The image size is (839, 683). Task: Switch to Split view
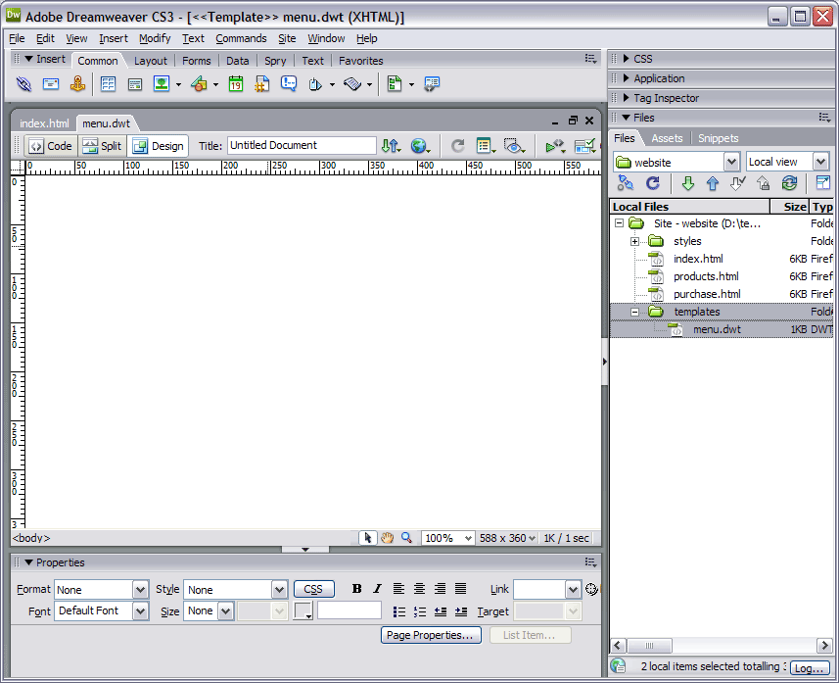tap(103, 146)
